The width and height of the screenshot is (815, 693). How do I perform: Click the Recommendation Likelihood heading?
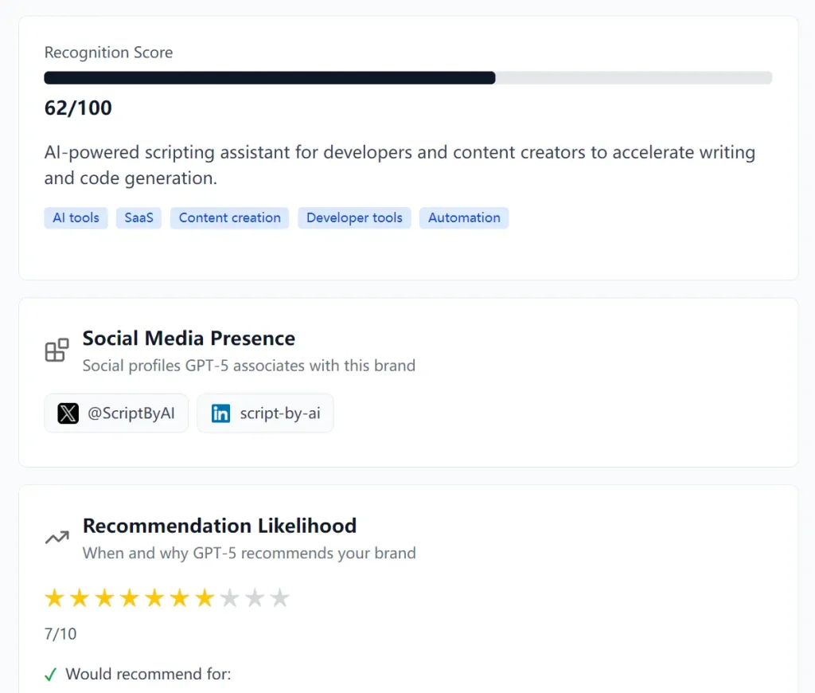point(220,526)
